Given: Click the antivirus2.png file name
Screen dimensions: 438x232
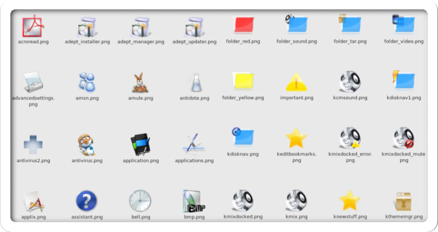Looking at the screenshot, I should [33, 161].
